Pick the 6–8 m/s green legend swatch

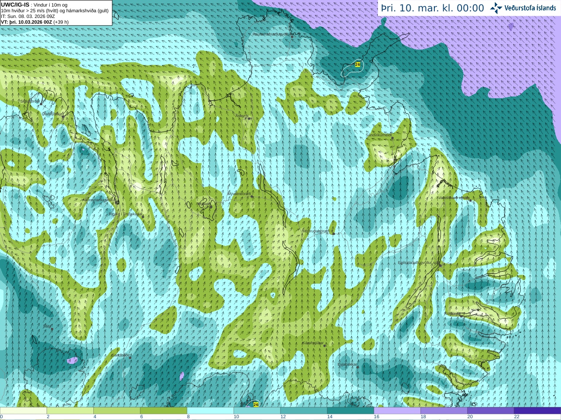163,411
